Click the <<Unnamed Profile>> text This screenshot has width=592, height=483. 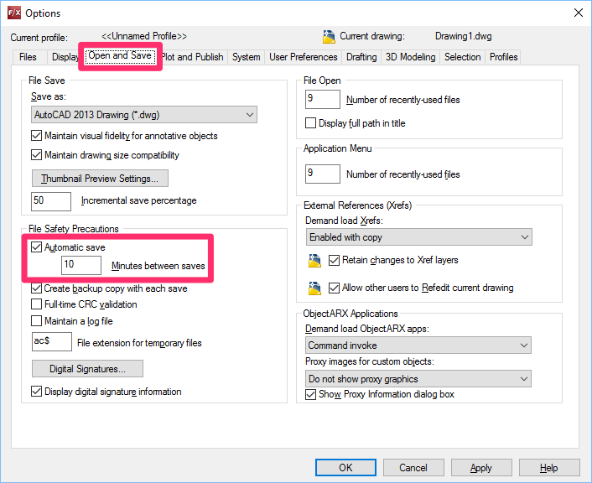[144, 36]
